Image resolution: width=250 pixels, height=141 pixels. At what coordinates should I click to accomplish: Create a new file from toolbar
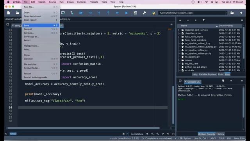tap(9, 13)
